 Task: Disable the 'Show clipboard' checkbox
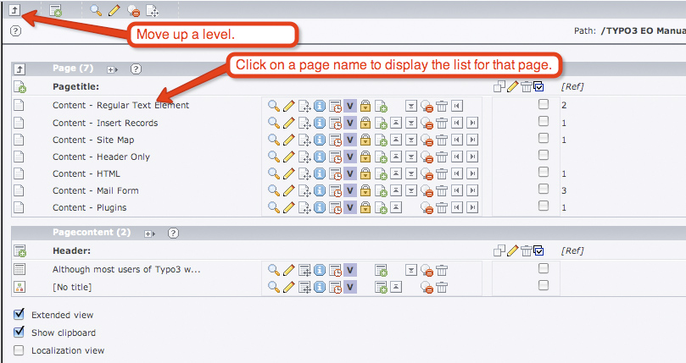[x=19, y=333]
